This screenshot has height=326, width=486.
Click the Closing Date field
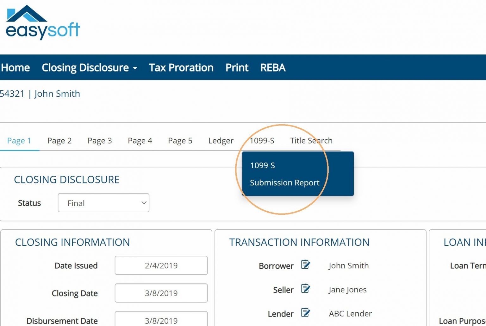point(161,293)
